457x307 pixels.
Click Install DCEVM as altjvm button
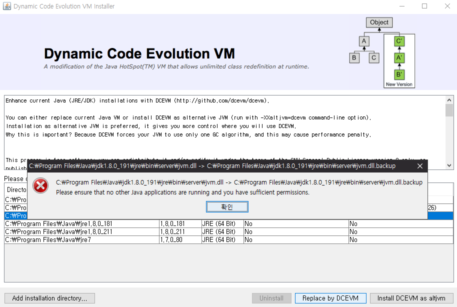411,298
